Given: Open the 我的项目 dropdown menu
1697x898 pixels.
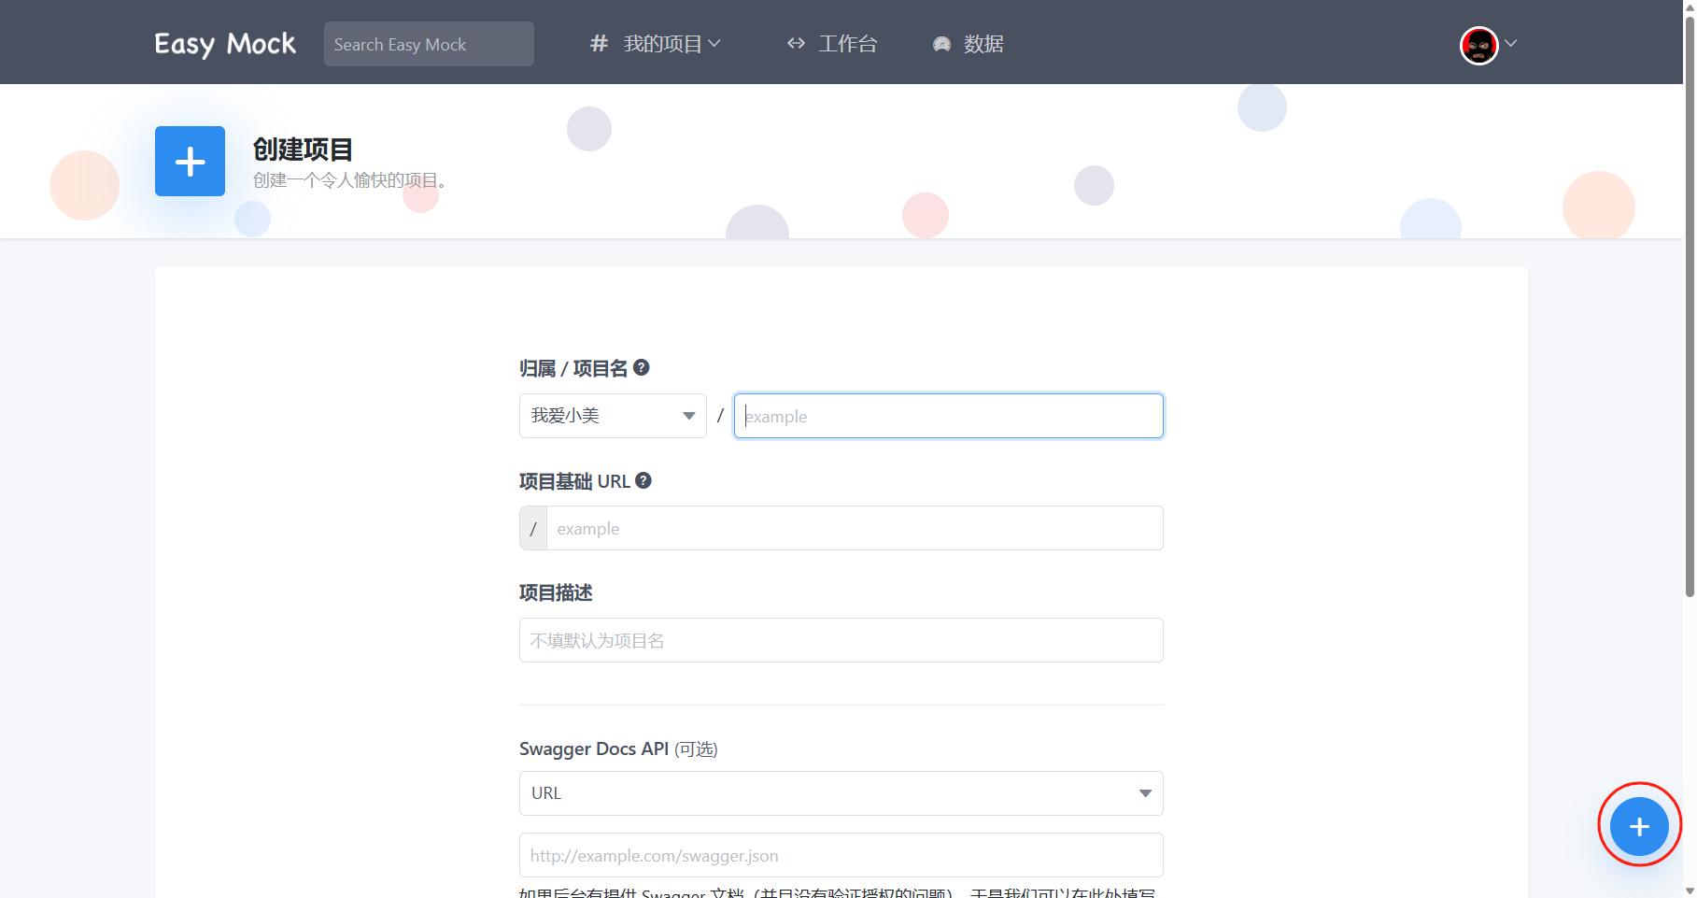Looking at the screenshot, I should [x=665, y=43].
